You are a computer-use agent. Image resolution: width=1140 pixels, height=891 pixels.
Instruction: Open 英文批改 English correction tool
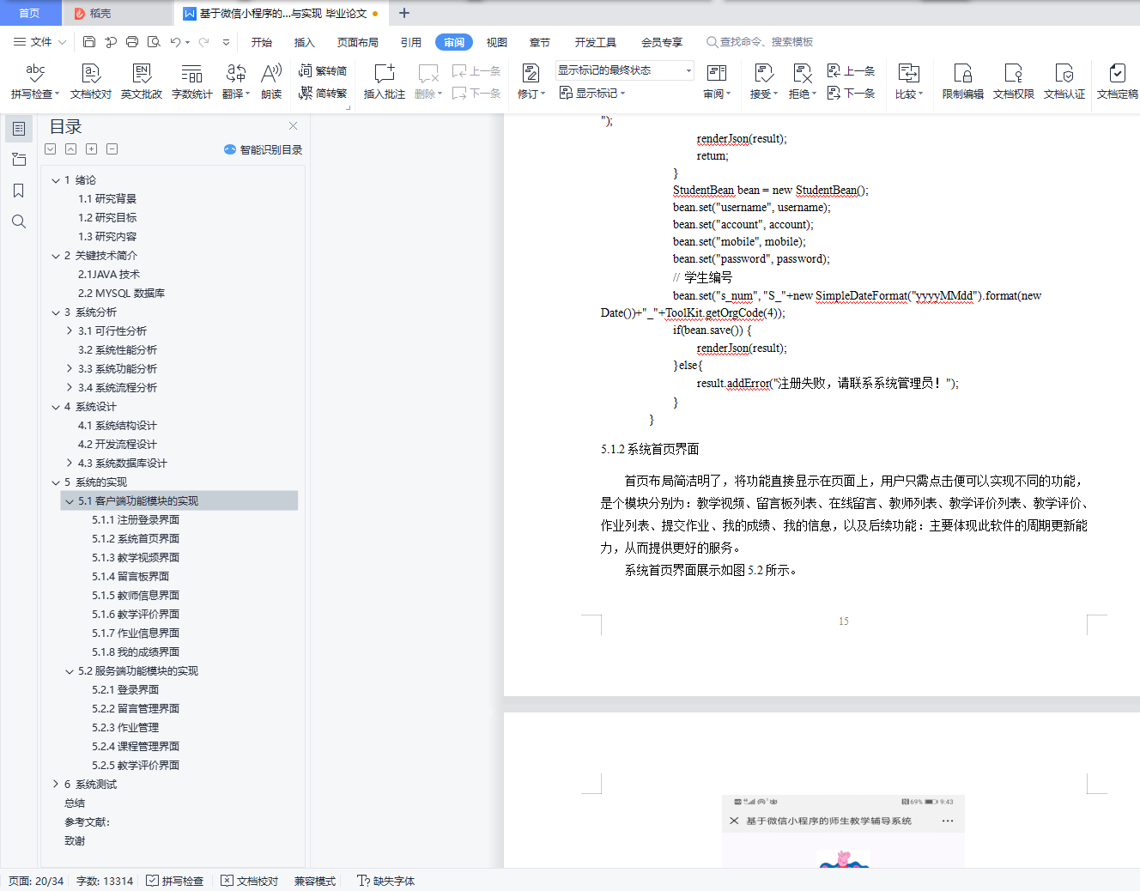click(142, 82)
